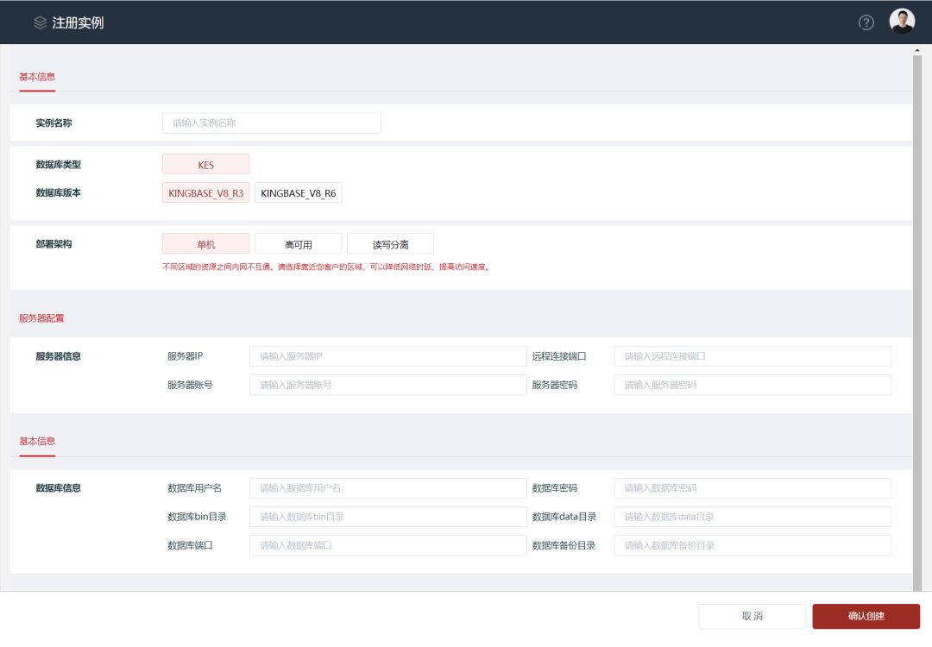The height and width of the screenshot is (647, 932).
Task: Open the help question mark icon
Action: (x=866, y=22)
